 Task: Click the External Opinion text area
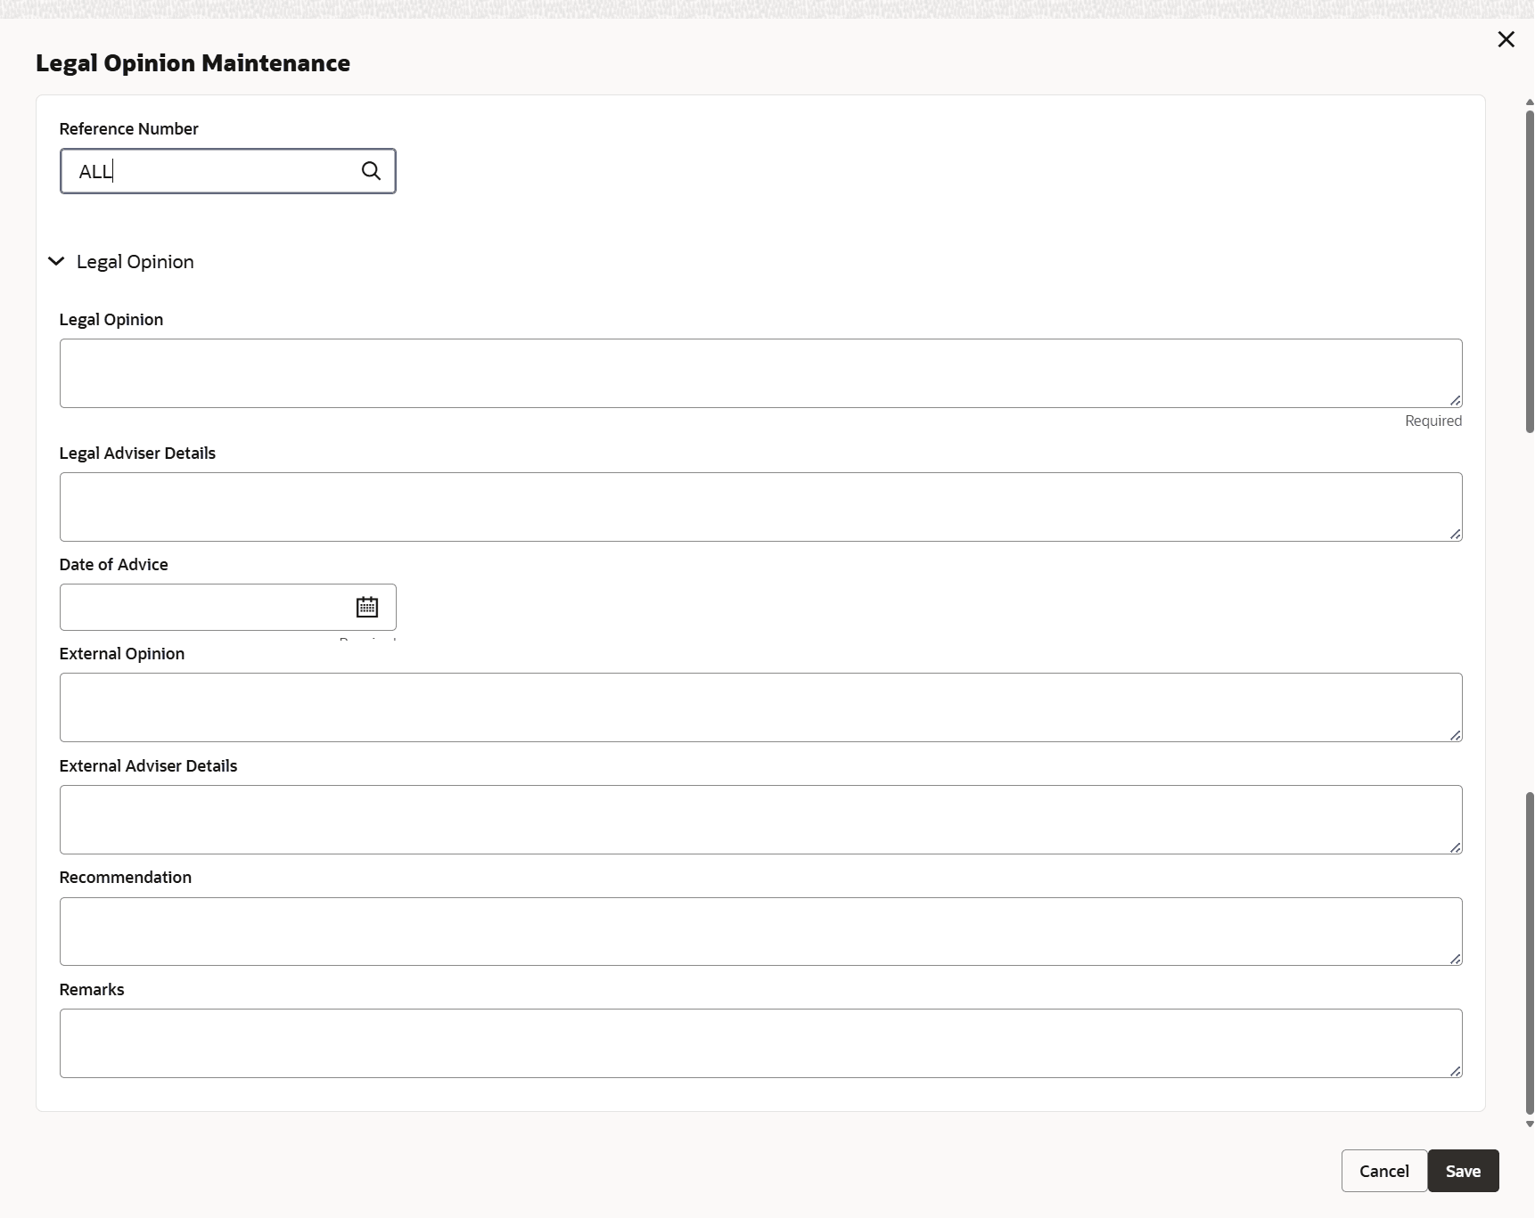click(x=760, y=707)
